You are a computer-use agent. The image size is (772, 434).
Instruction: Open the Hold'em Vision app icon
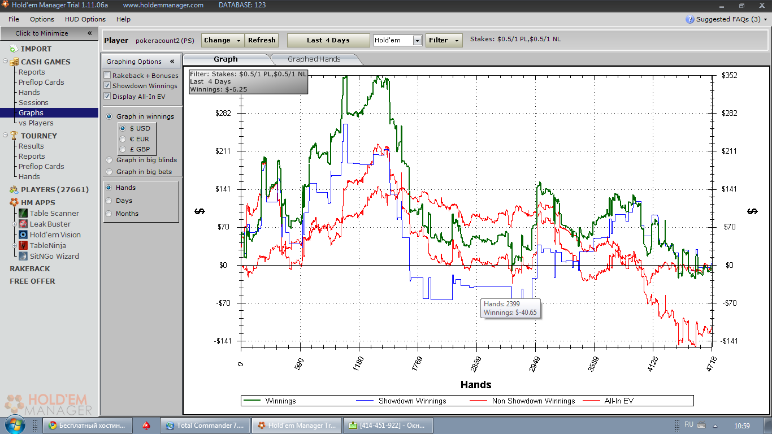point(23,235)
